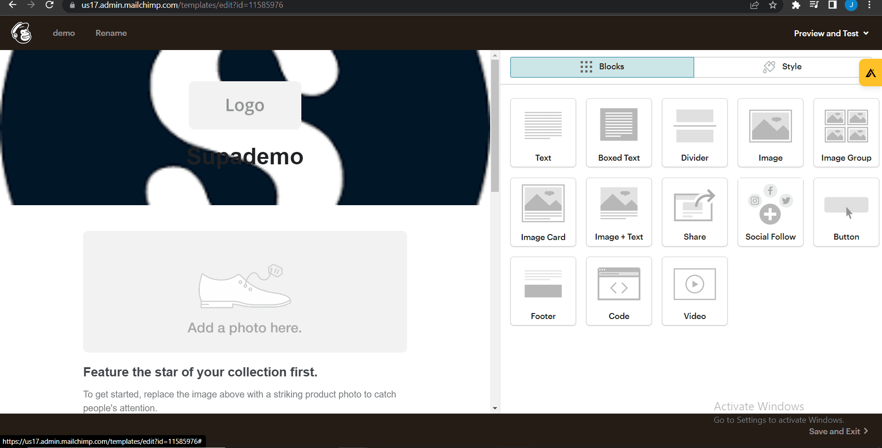The height and width of the screenshot is (448, 882).
Task: Open the Preview and Test dropdown
Action: (831, 33)
